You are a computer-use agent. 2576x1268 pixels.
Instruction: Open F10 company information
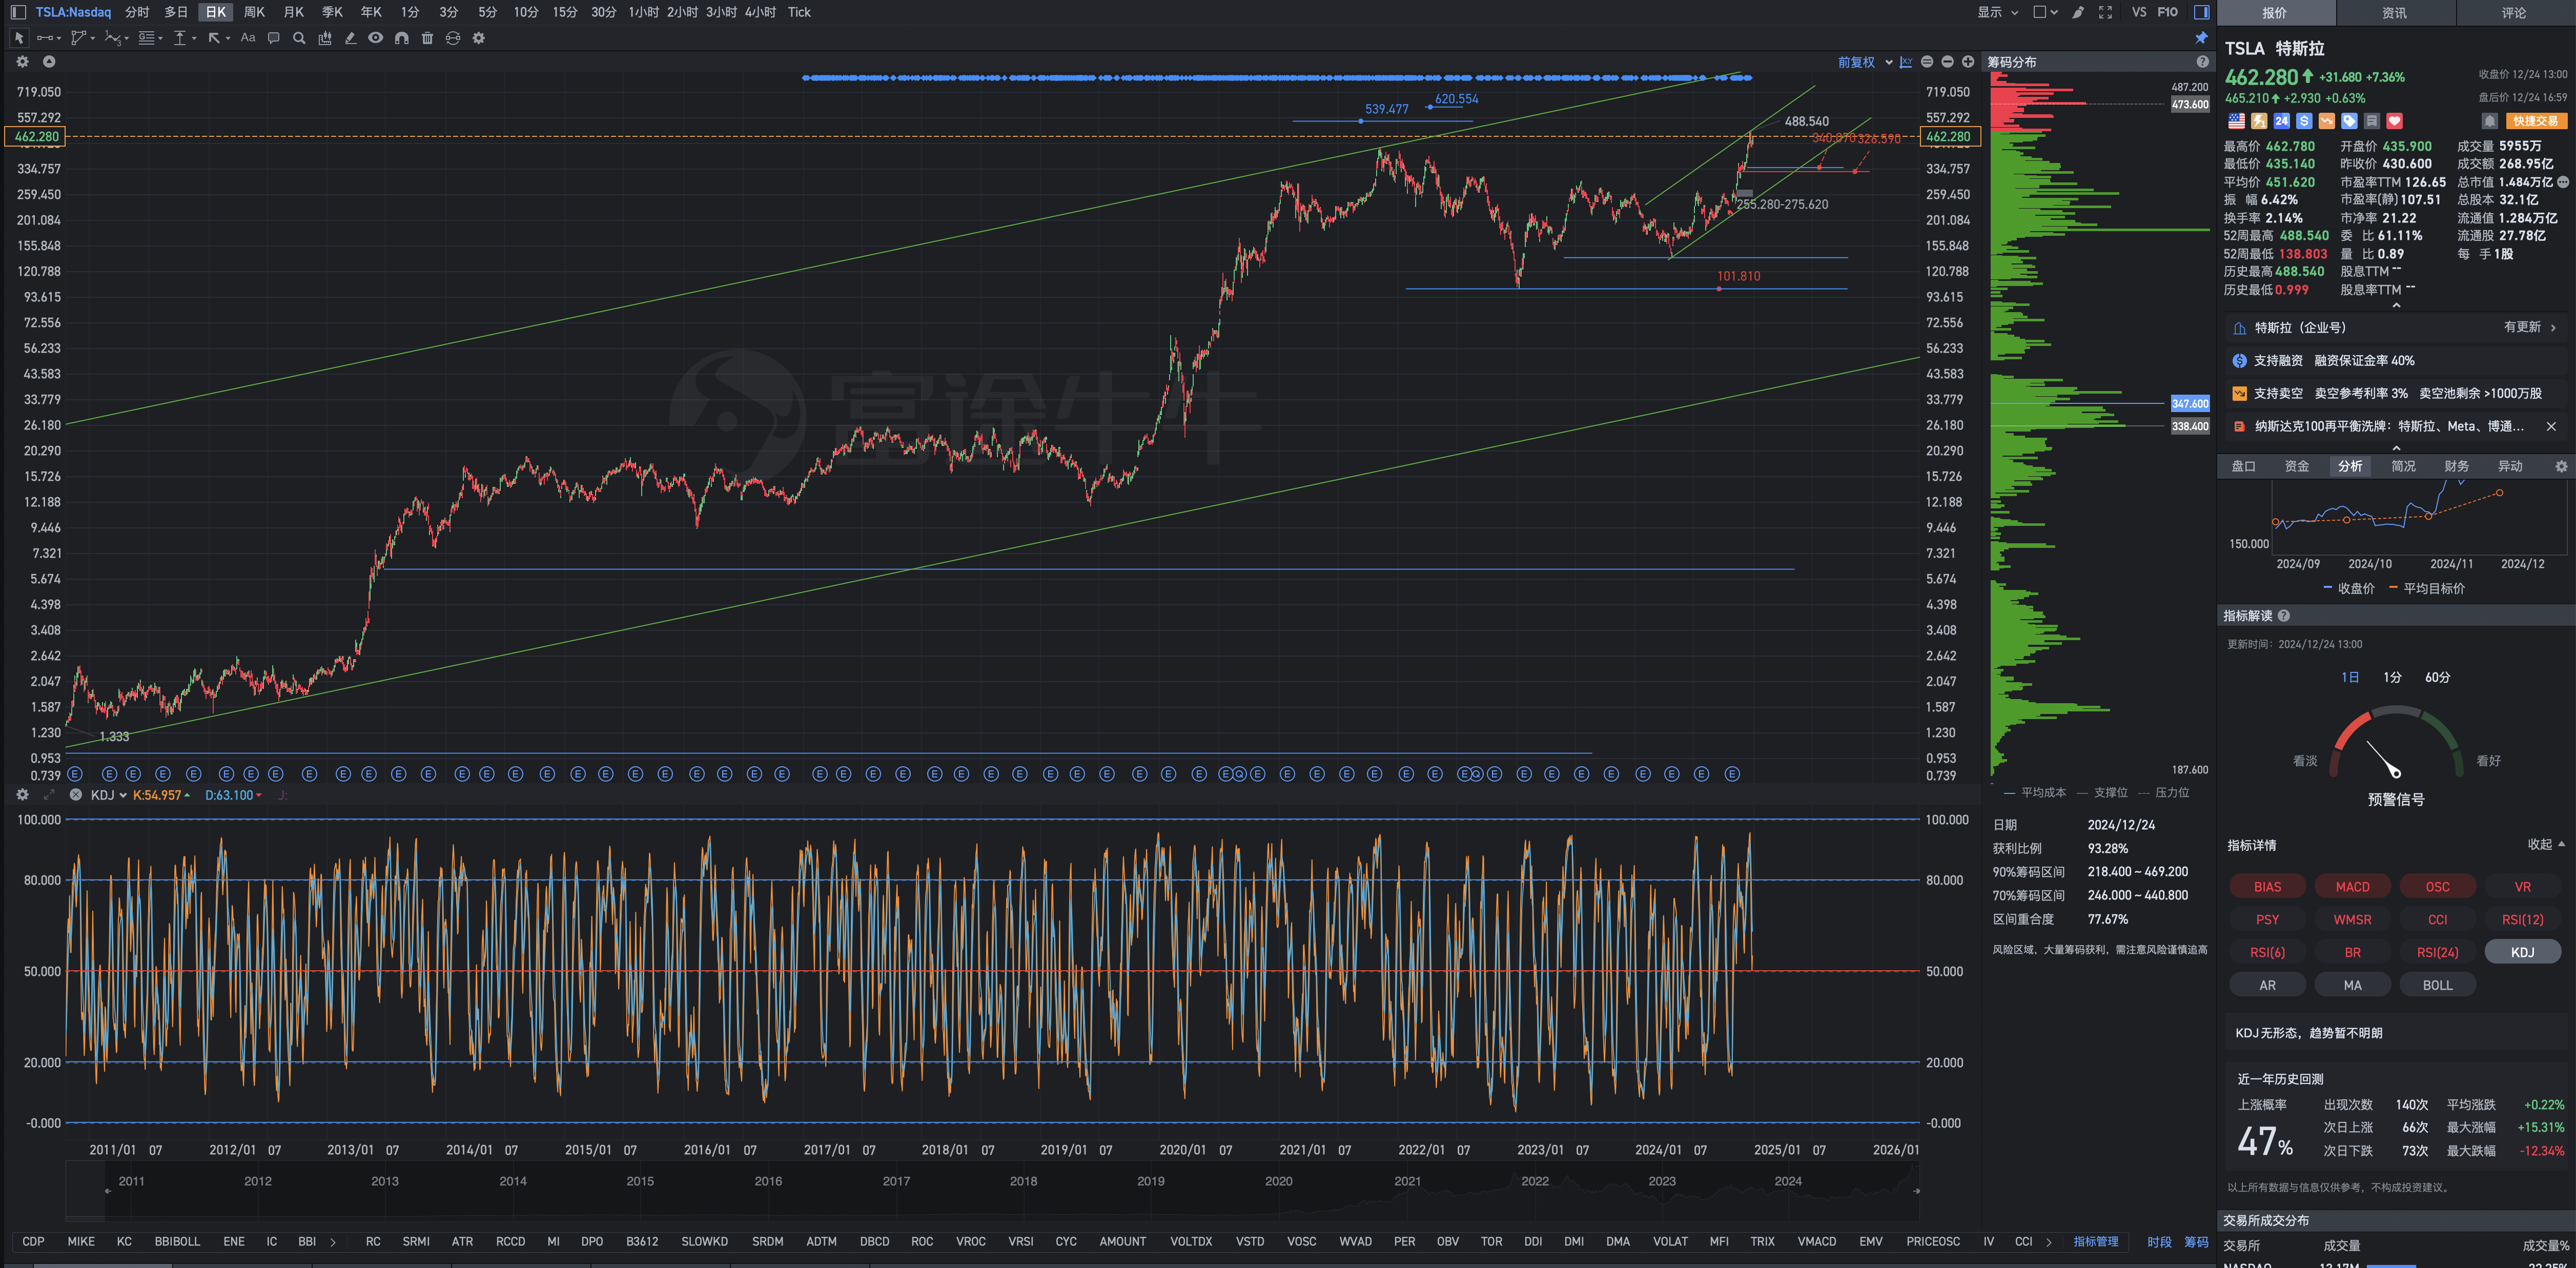(x=2168, y=12)
